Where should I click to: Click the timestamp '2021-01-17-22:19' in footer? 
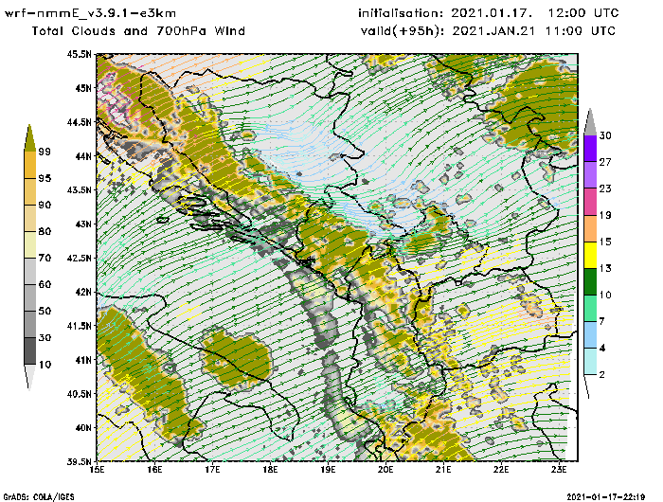tap(606, 497)
